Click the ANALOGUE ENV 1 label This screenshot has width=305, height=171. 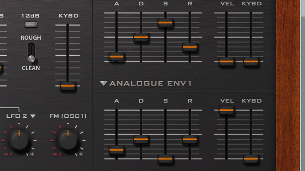[150, 83]
